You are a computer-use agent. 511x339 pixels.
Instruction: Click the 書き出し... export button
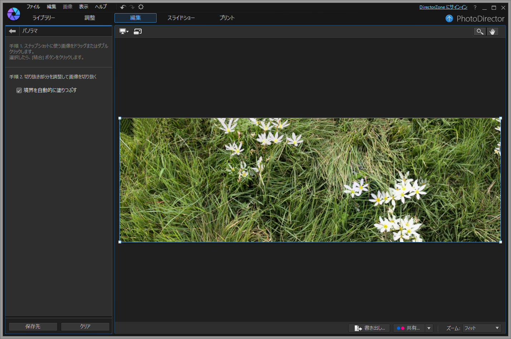tap(369, 328)
